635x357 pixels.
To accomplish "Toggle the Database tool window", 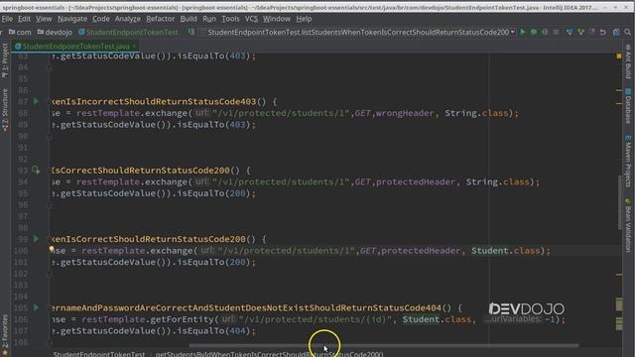I will [628, 106].
